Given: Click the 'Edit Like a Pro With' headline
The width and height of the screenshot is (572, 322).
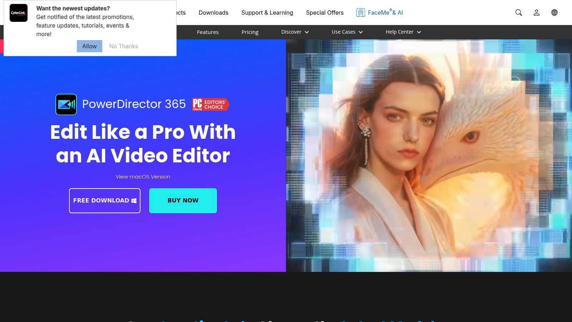Looking at the screenshot, I should coord(143,132).
